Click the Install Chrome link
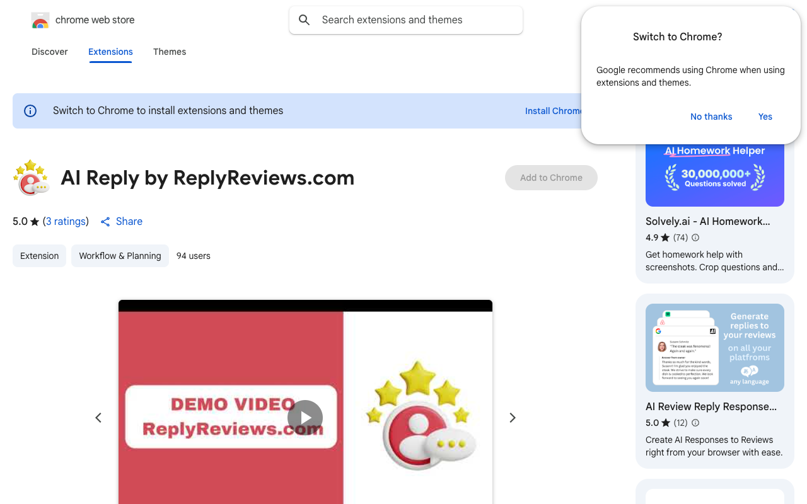 click(x=554, y=111)
